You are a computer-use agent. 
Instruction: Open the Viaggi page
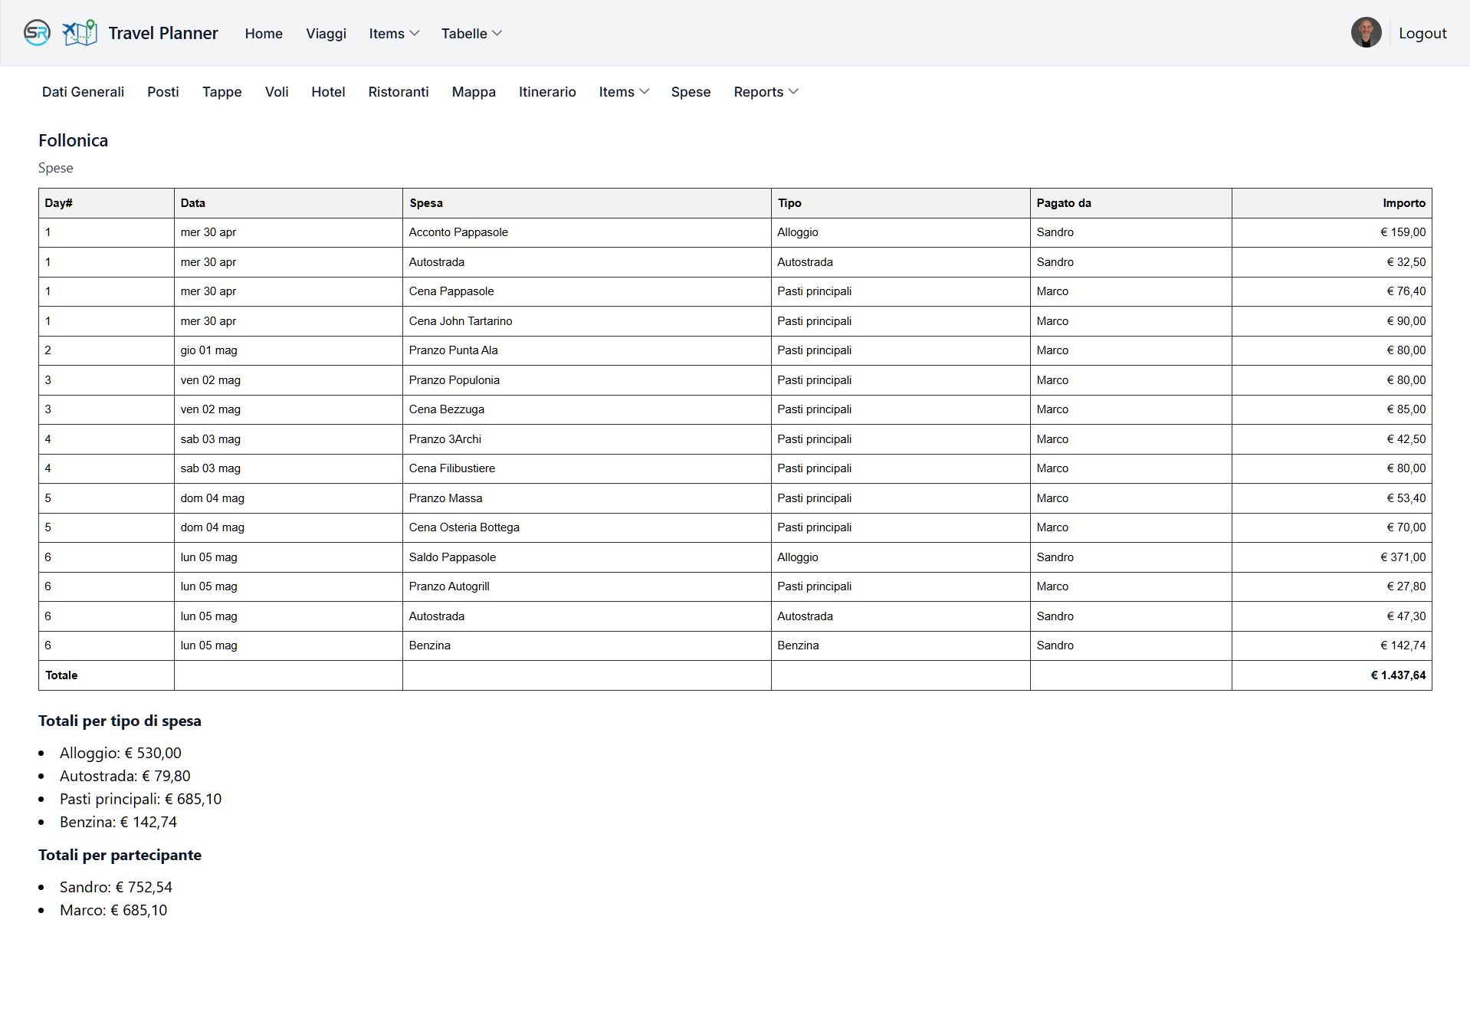click(x=326, y=34)
